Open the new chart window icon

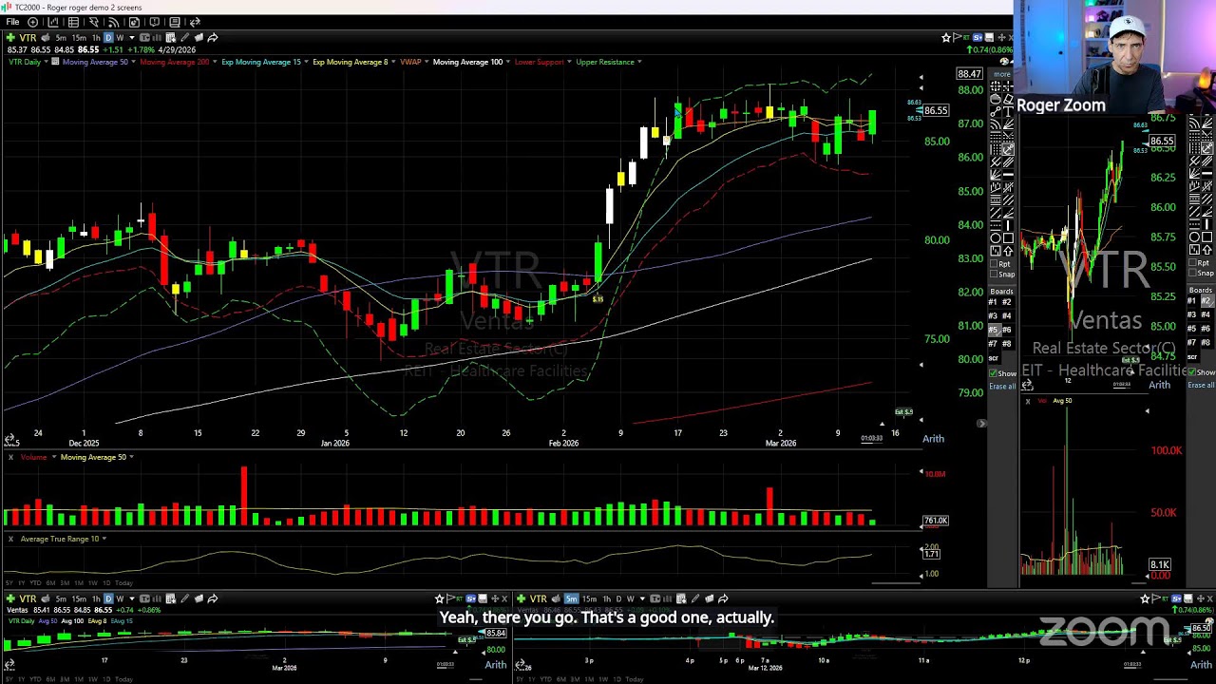[54, 22]
